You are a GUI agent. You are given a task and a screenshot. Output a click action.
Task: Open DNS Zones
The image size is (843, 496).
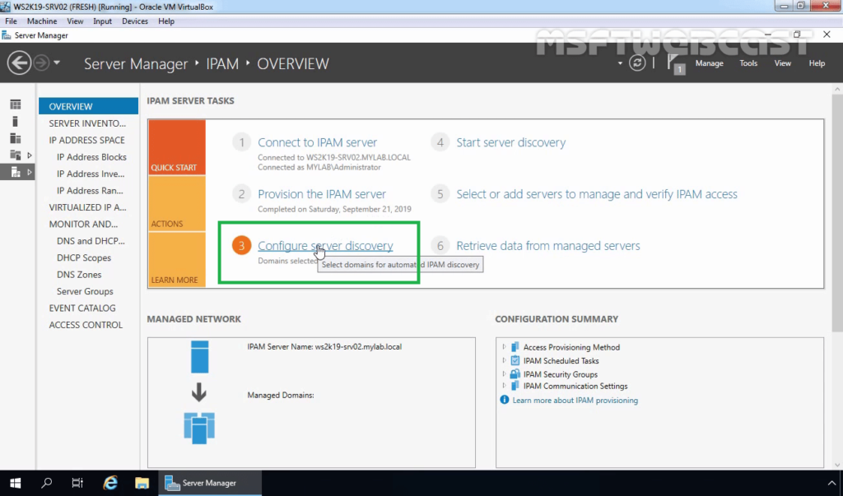[79, 274]
